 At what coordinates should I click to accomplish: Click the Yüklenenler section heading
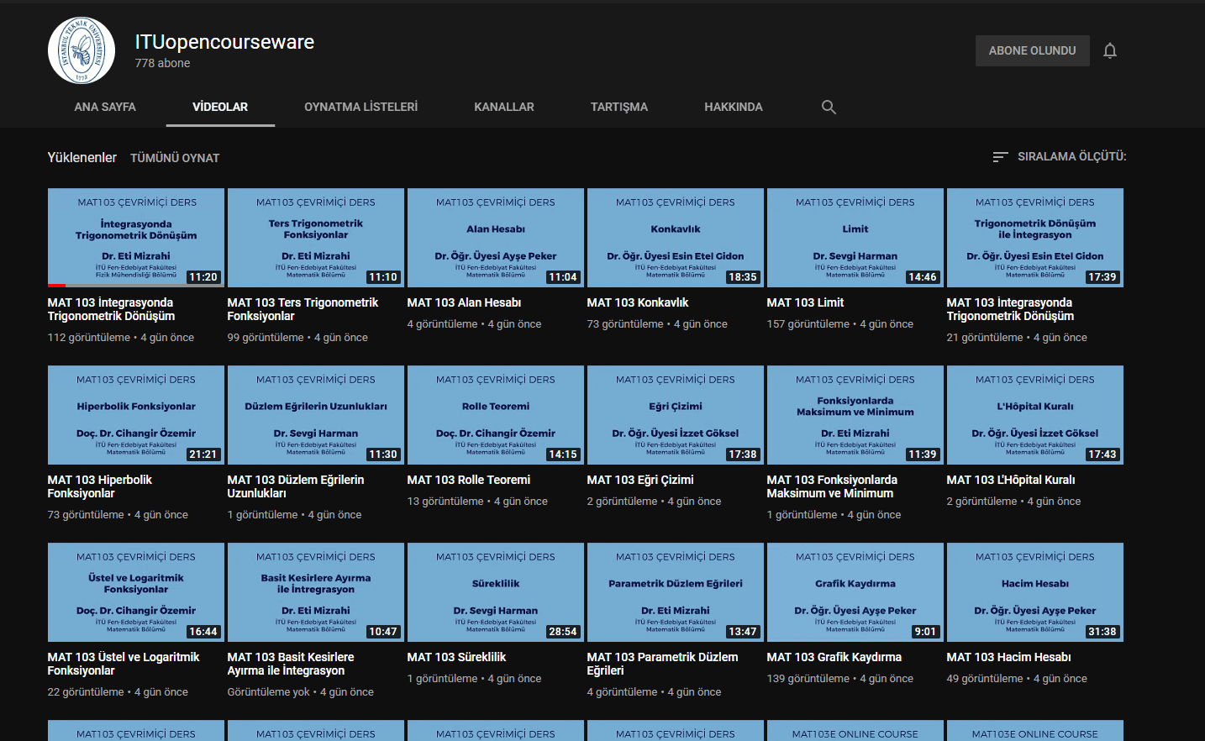pyautogui.click(x=82, y=157)
